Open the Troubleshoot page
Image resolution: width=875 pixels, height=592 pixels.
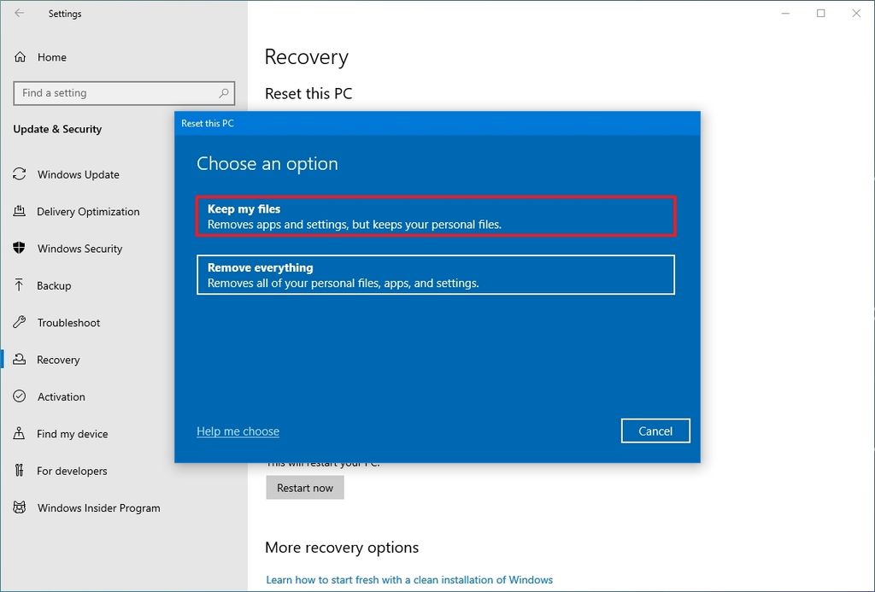68,323
